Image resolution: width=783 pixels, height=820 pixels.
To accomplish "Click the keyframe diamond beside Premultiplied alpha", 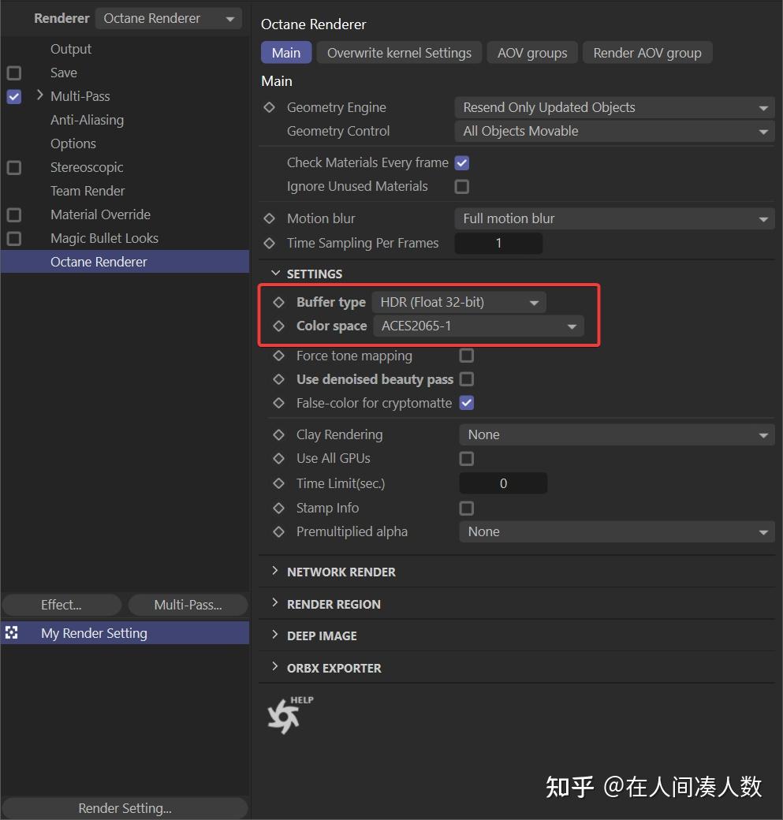I will click(x=279, y=532).
